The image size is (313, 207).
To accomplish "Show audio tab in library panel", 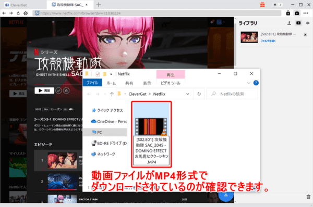I will pos(308,23).
